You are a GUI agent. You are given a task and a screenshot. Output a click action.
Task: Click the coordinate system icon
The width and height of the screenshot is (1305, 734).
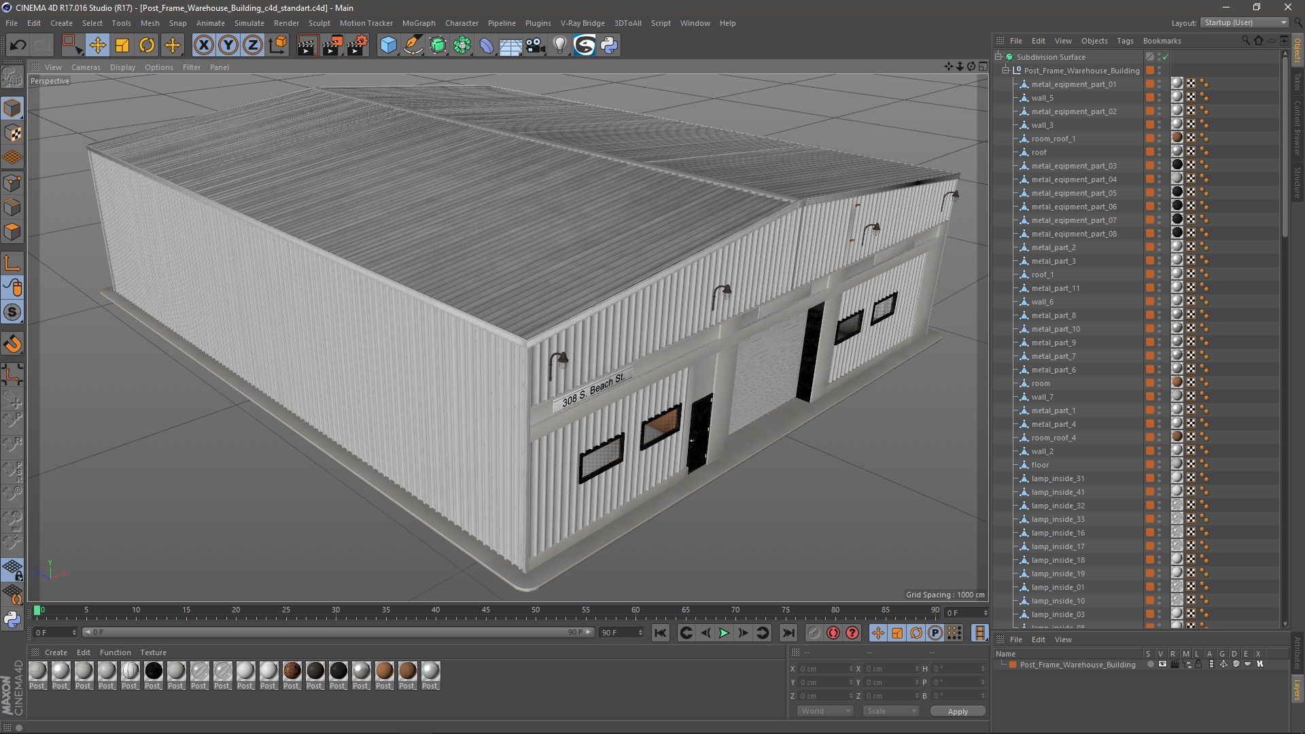pyautogui.click(x=277, y=46)
